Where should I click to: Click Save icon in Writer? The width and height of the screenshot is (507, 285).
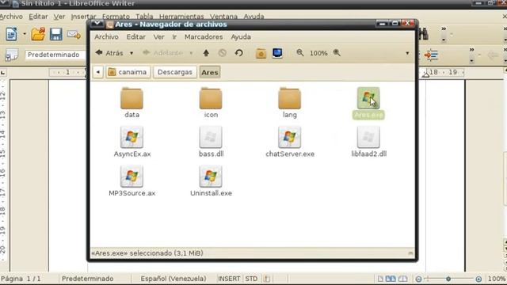point(56,34)
